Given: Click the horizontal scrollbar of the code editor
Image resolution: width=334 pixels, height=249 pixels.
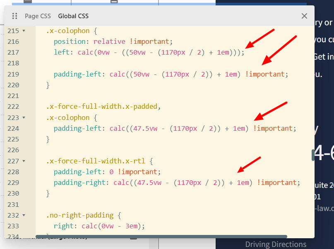Looking at the screenshot, I should coord(161,237).
